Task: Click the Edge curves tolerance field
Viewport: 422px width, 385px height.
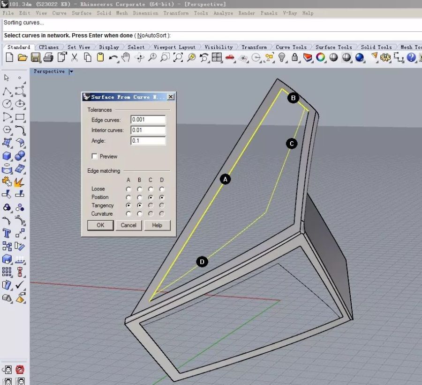Action: click(148, 120)
